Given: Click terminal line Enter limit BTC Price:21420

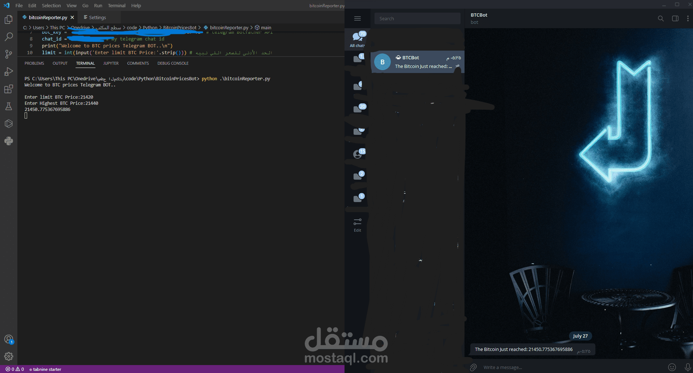Looking at the screenshot, I should [59, 97].
